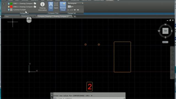Viewport: 176px width, 99px height.
Task: Restore the drawing viewport window
Action: pos(170,20)
